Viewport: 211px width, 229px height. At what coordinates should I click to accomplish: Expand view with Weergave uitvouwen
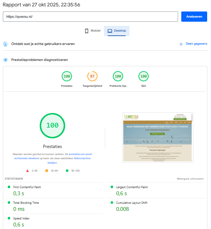pos(190,179)
